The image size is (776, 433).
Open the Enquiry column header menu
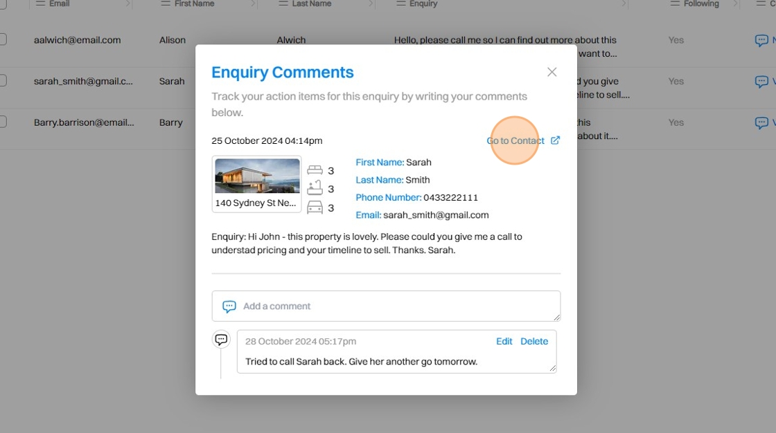(400, 3)
